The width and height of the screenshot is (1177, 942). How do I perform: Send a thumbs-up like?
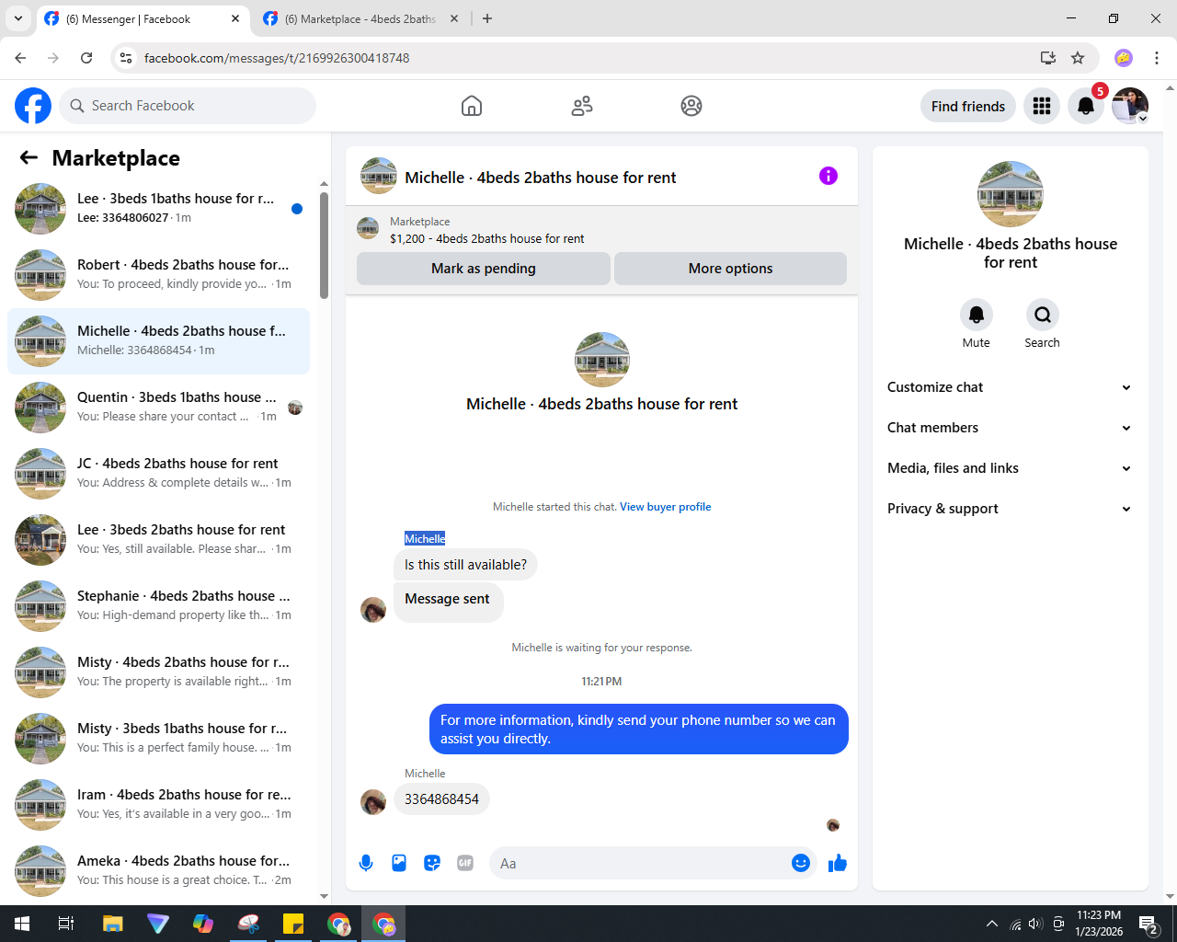point(838,863)
